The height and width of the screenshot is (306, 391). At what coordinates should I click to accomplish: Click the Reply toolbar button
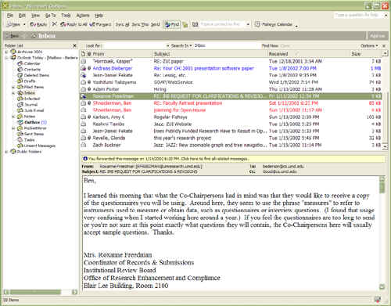38,24
